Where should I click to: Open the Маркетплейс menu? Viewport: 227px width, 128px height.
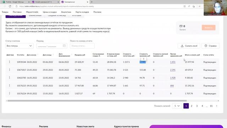(32, 12)
